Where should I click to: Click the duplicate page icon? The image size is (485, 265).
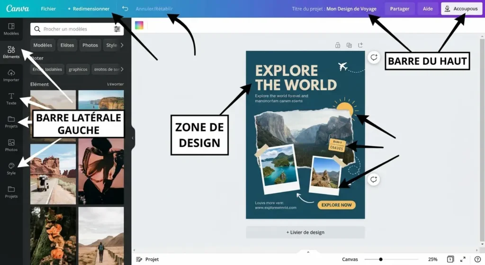click(x=349, y=45)
